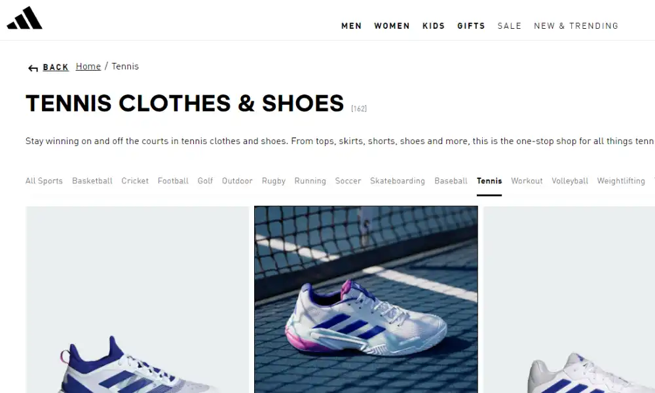655x393 pixels.
Task: Open the GIFTS navigation menu
Action: click(471, 26)
